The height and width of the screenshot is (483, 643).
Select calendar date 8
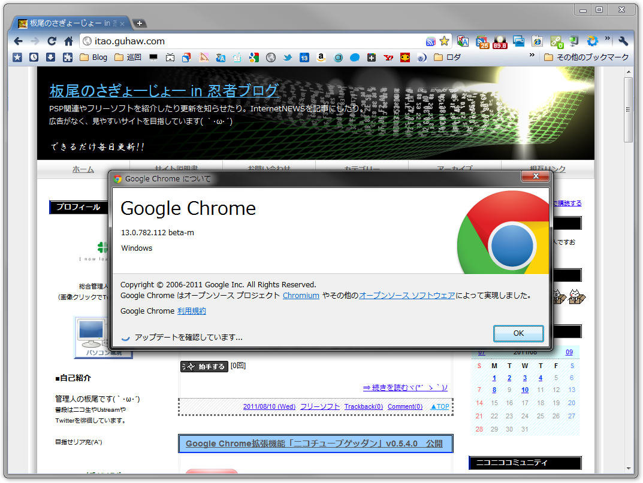pyautogui.click(x=494, y=390)
